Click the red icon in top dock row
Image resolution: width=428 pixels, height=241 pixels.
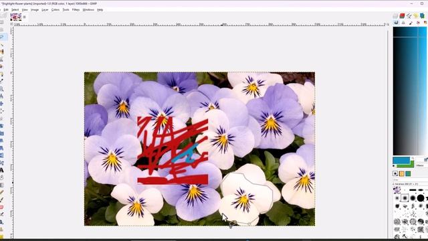tap(402, 16)
